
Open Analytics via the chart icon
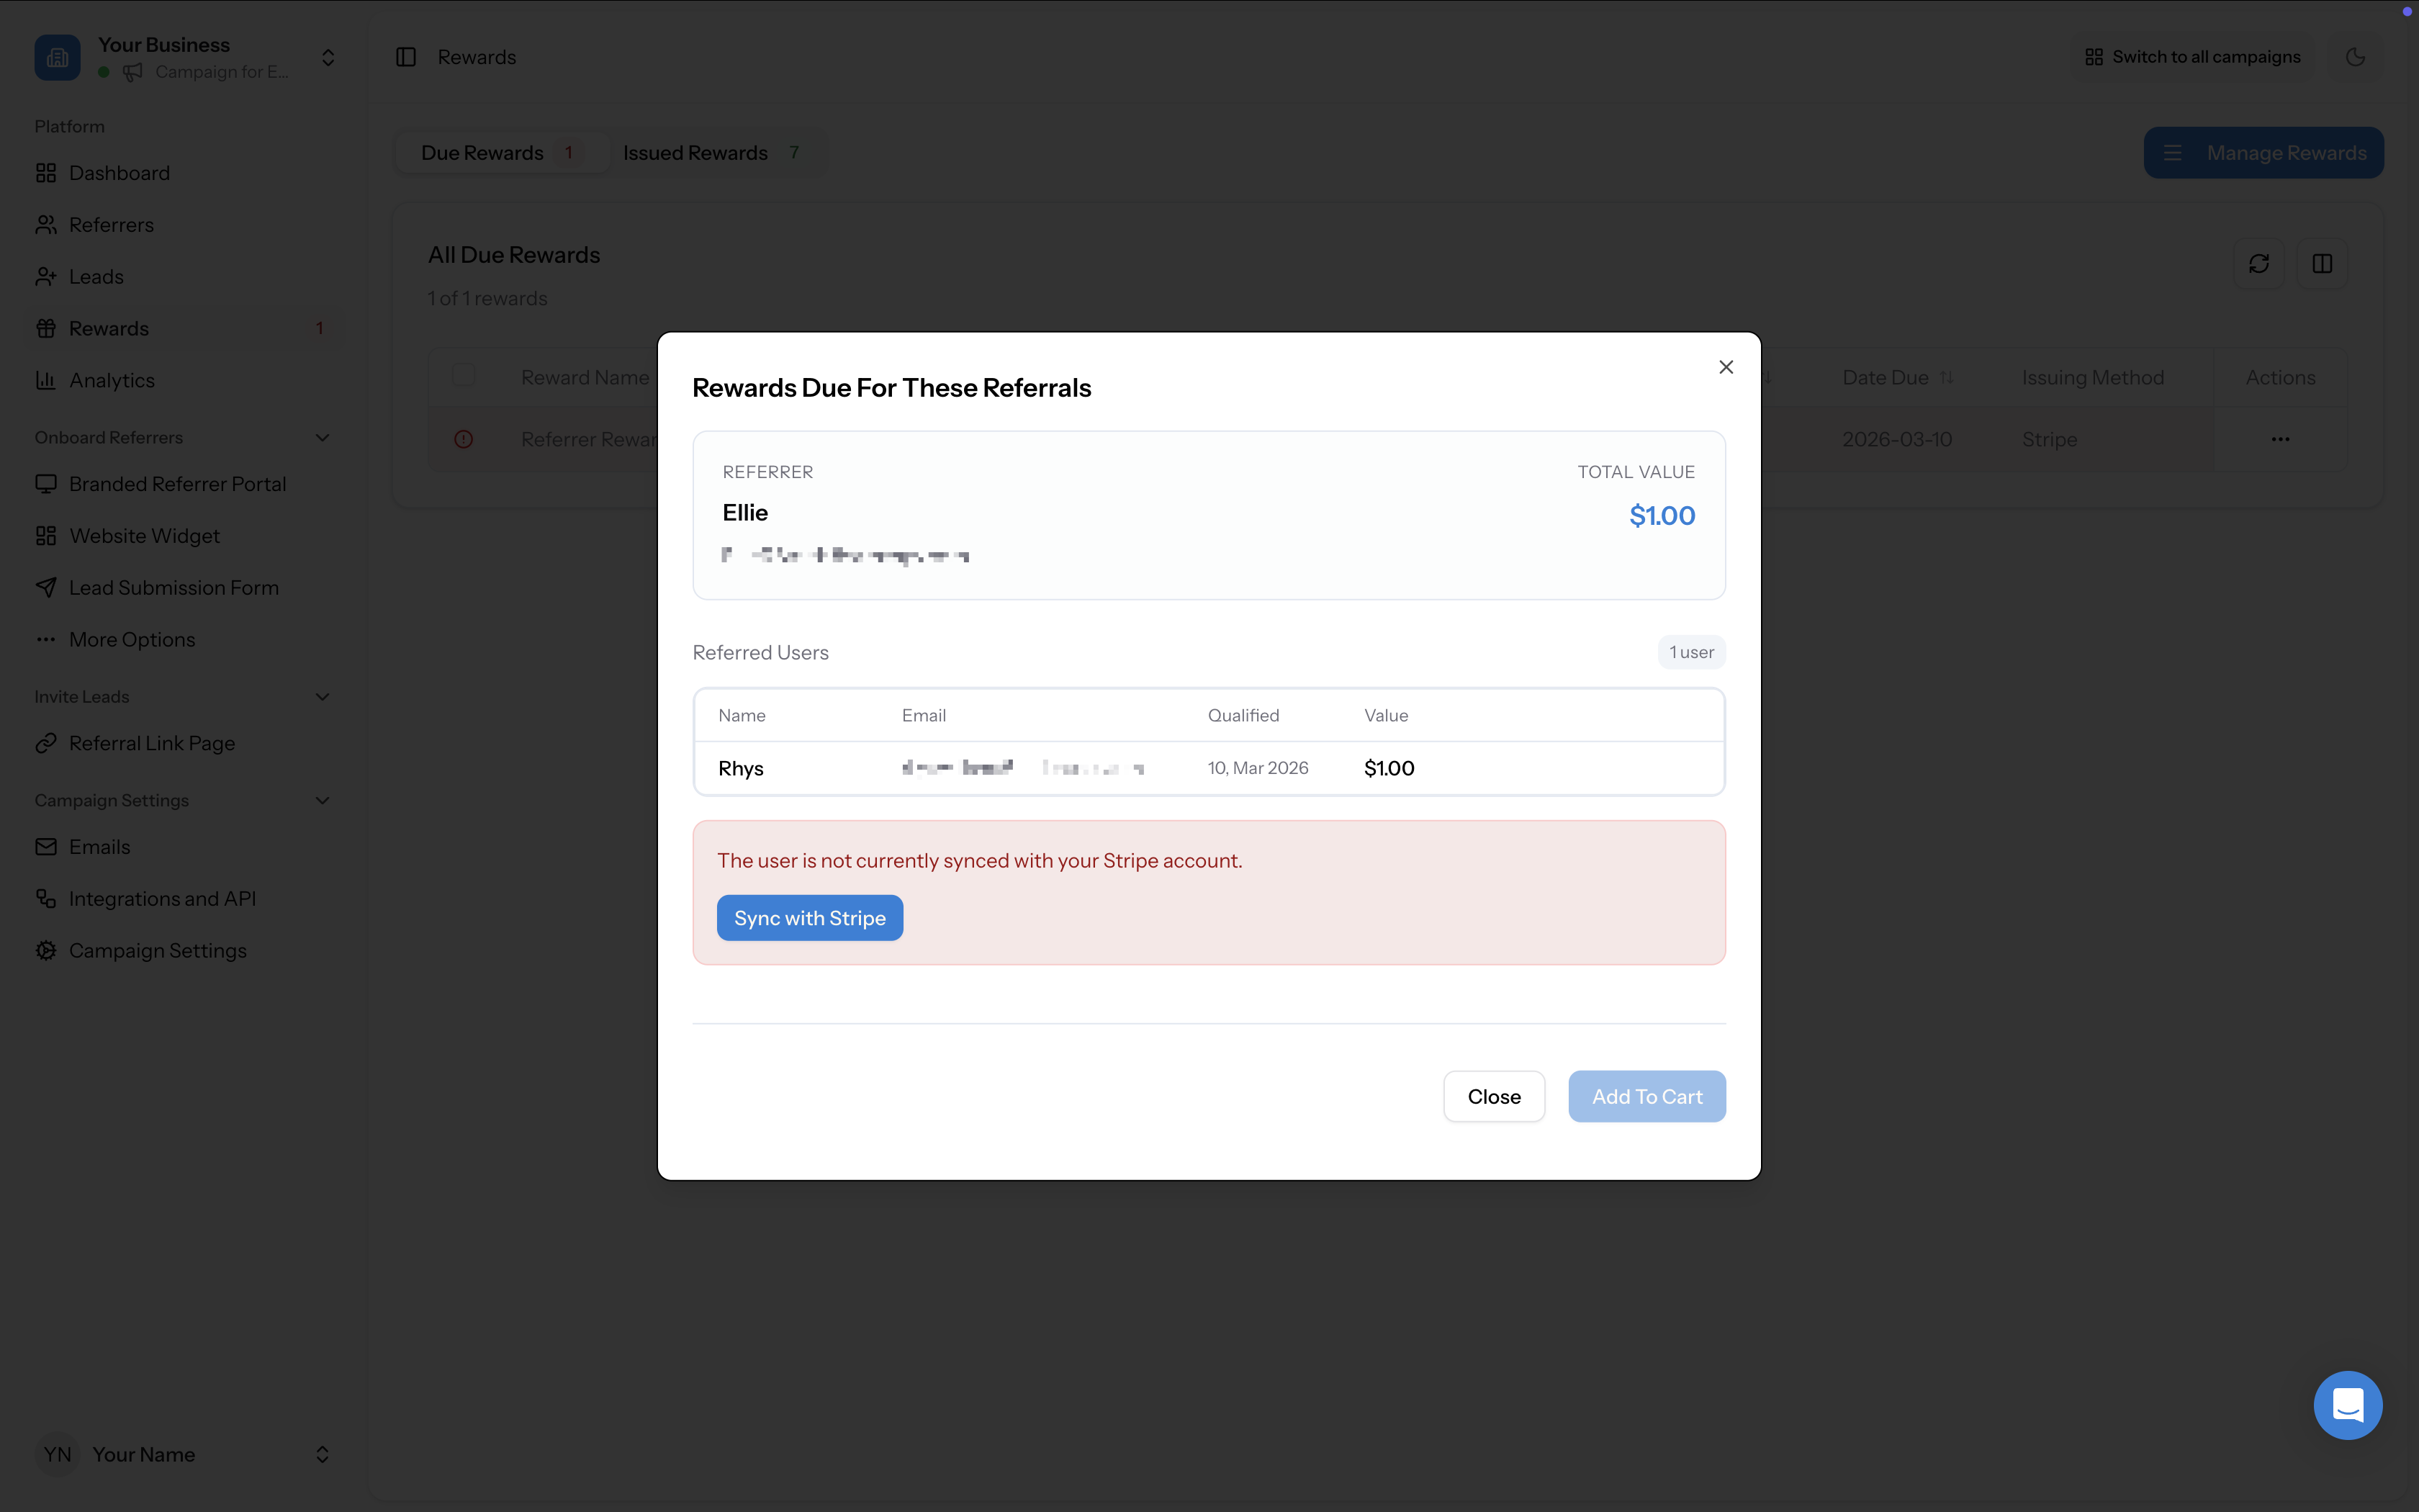[x=46, y=380]
